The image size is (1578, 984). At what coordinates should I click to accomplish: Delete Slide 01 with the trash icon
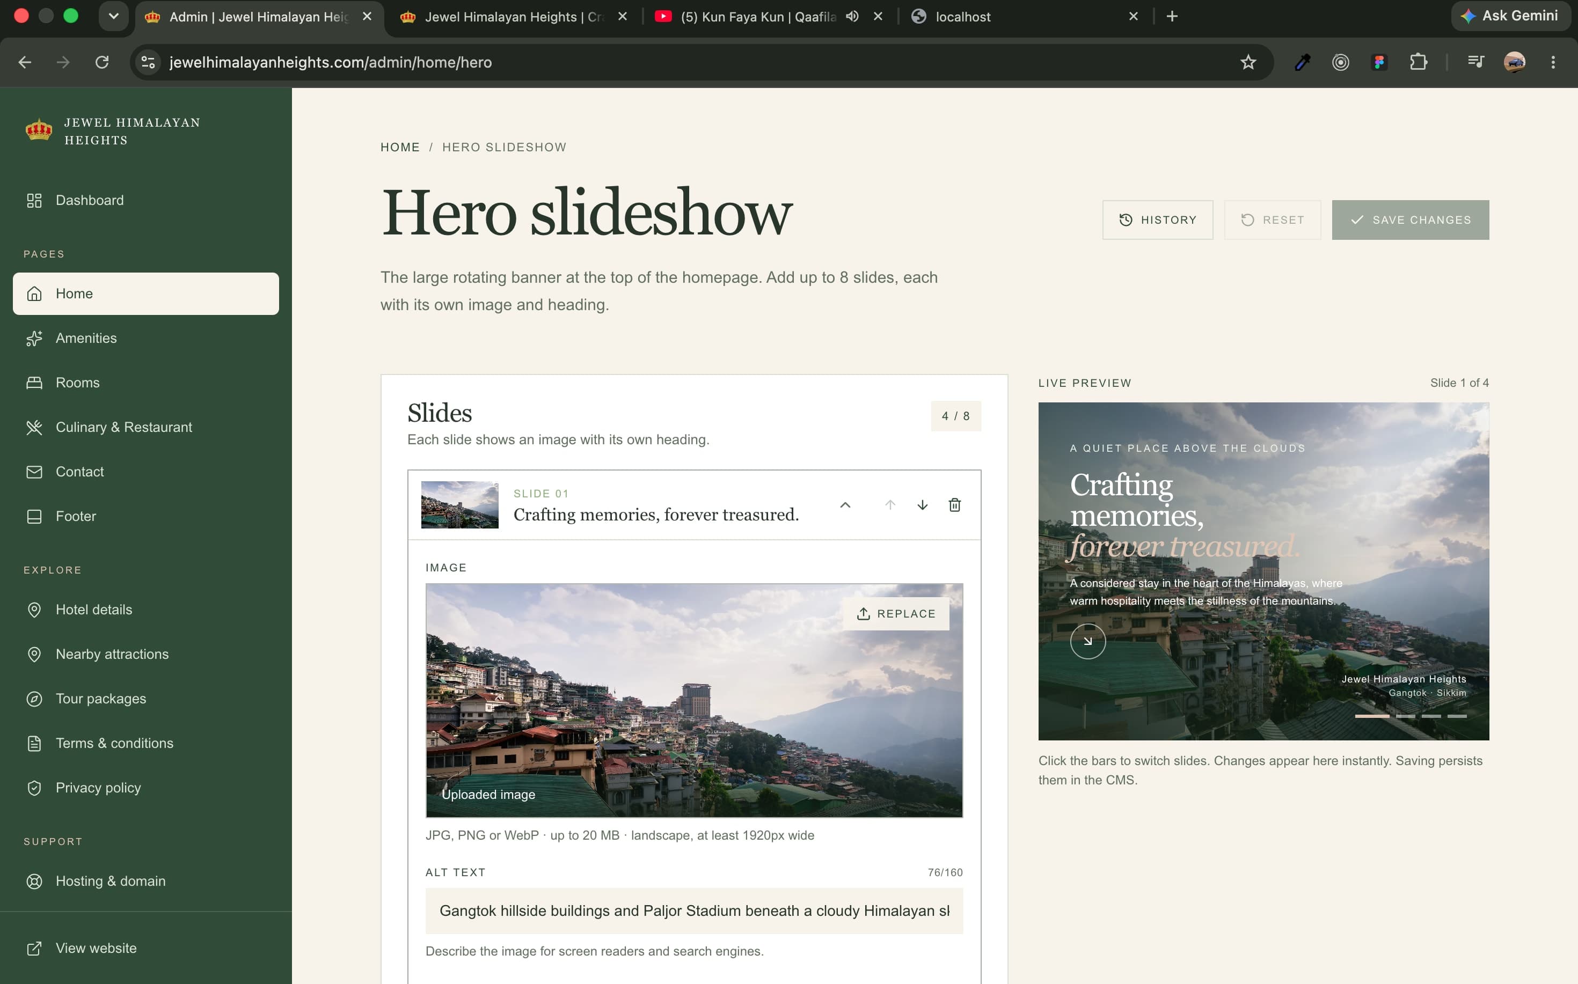(954, 505)
